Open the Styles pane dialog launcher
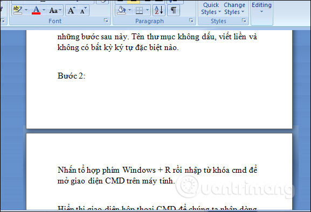Viewport: 311px width, 212px height. coord(244,20)
